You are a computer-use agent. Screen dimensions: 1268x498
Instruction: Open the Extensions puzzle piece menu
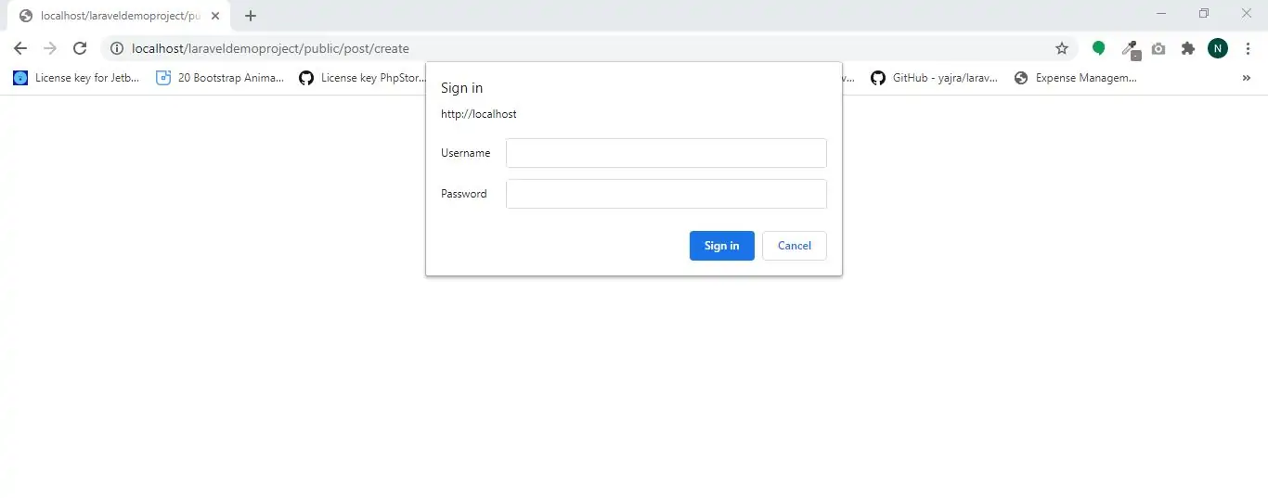tap(1188, 48)
